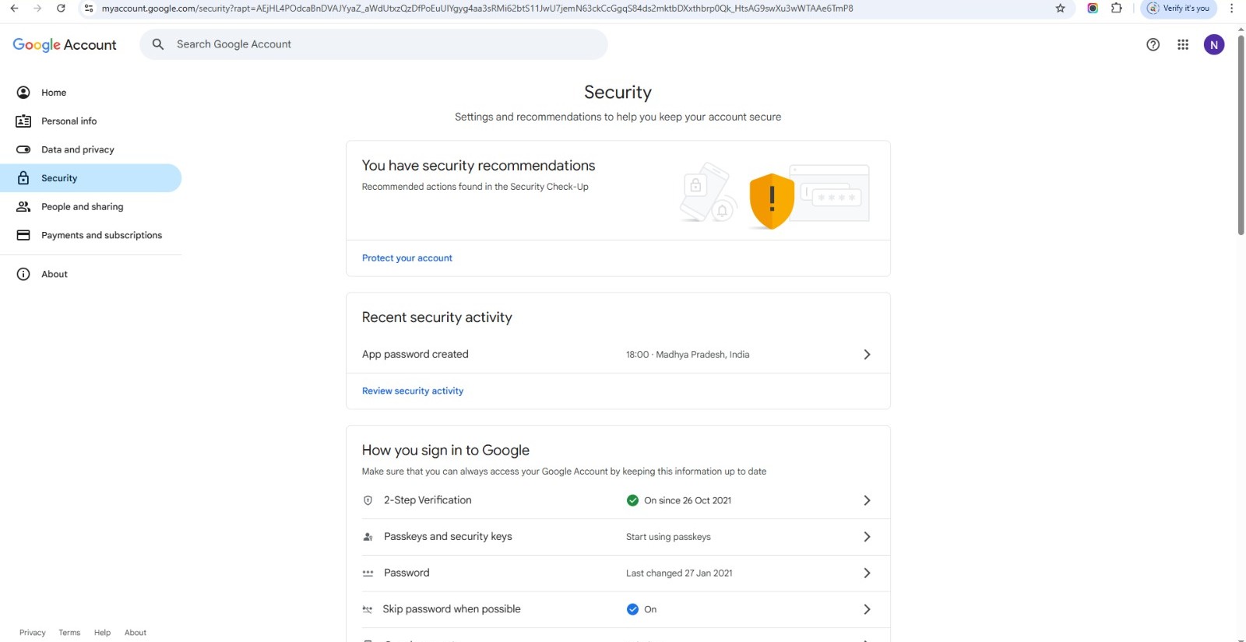
Task: Click the About footer link
Action: [x=136, y=633]
